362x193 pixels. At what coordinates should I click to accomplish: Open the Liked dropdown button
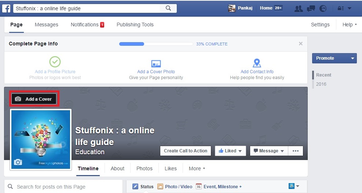(x=230, y=151)
